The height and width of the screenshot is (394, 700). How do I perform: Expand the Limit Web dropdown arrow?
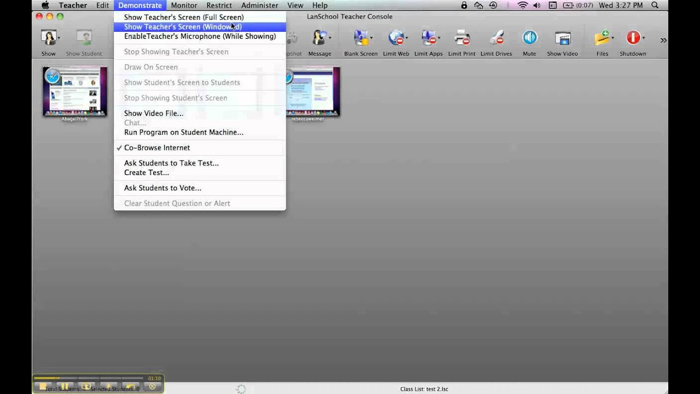click(407, 38)
